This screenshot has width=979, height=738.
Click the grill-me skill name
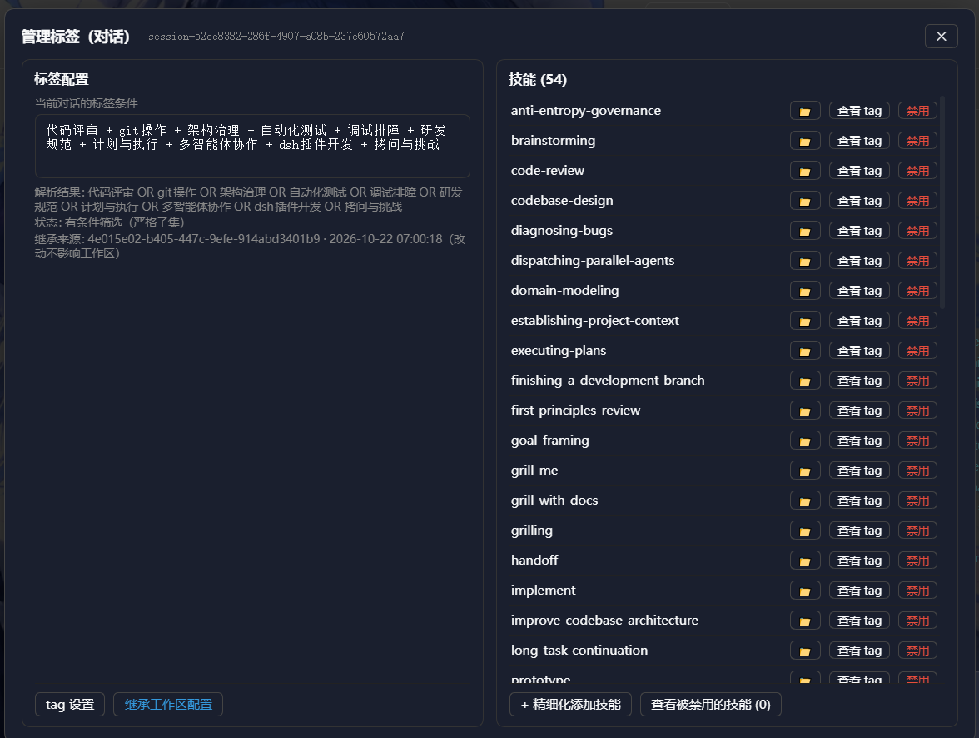tap(534, 471)
